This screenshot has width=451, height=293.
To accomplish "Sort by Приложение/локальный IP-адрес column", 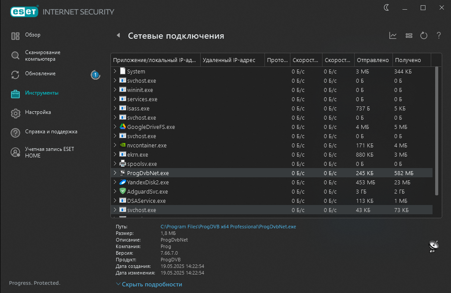I will point(155,60).
